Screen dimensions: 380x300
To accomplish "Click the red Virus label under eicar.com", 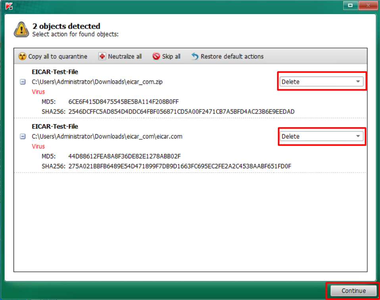I will [38, 146].
